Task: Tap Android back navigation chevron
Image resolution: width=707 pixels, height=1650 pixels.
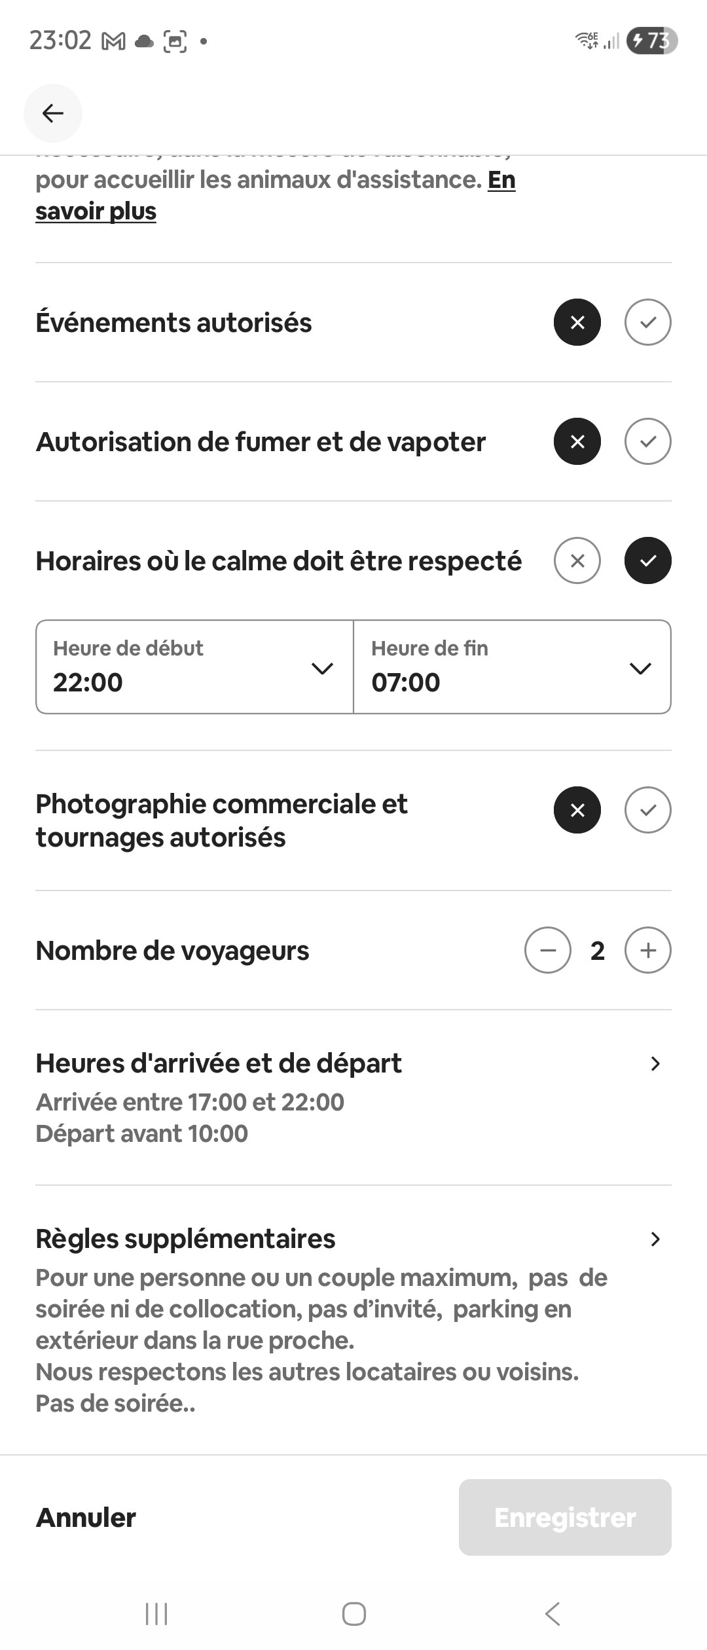Action: coord(553,1614)
